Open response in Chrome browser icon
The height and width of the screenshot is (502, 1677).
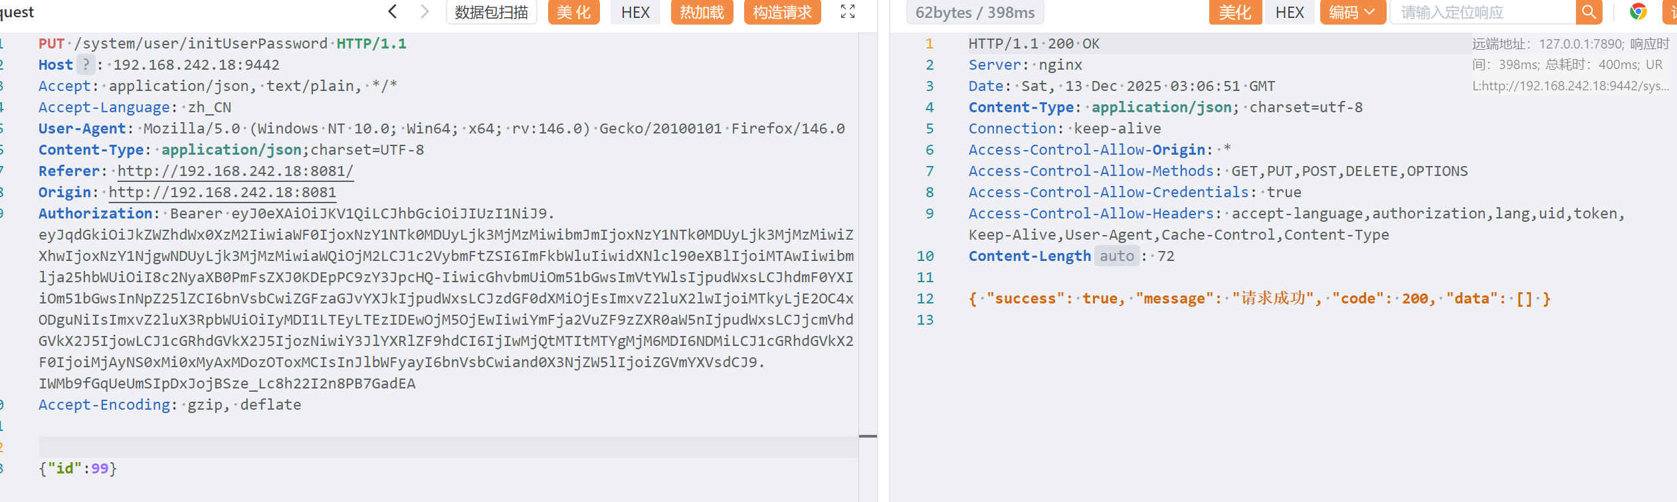click(1638, 12)
